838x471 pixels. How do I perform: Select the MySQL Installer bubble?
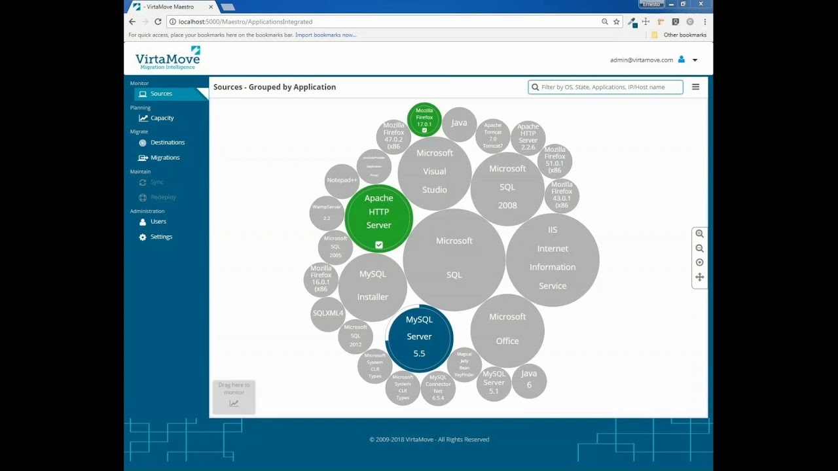coord(373,287)
